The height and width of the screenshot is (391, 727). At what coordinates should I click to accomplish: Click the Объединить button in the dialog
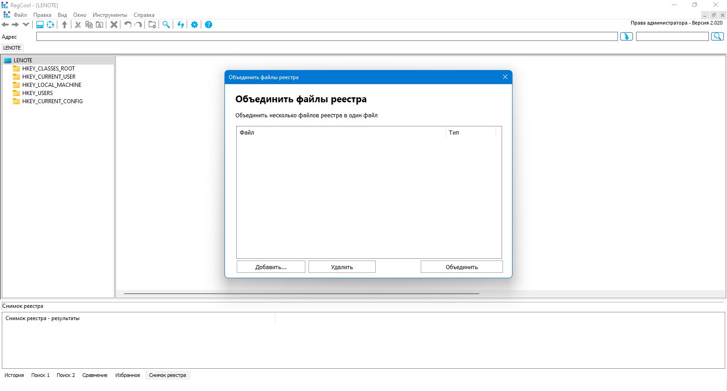pyautogui.click(x=462, y=267)
